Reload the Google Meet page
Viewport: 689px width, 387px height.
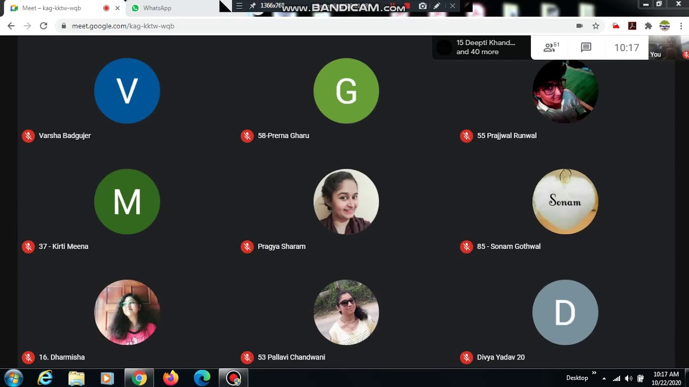click(x=44, y=26)
